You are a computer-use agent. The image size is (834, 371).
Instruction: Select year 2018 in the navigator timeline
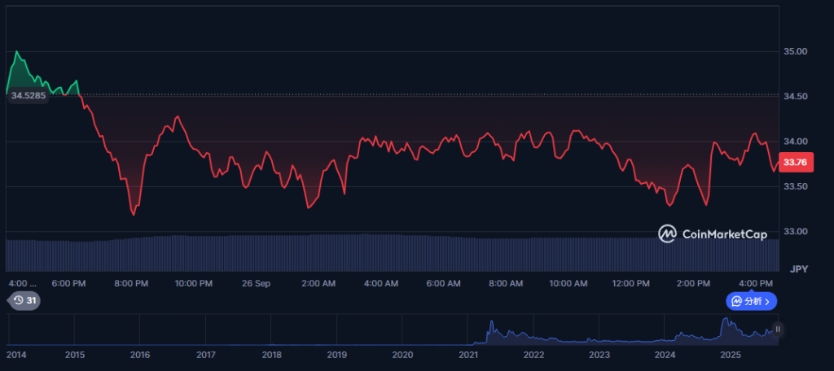tap(271, 355)
